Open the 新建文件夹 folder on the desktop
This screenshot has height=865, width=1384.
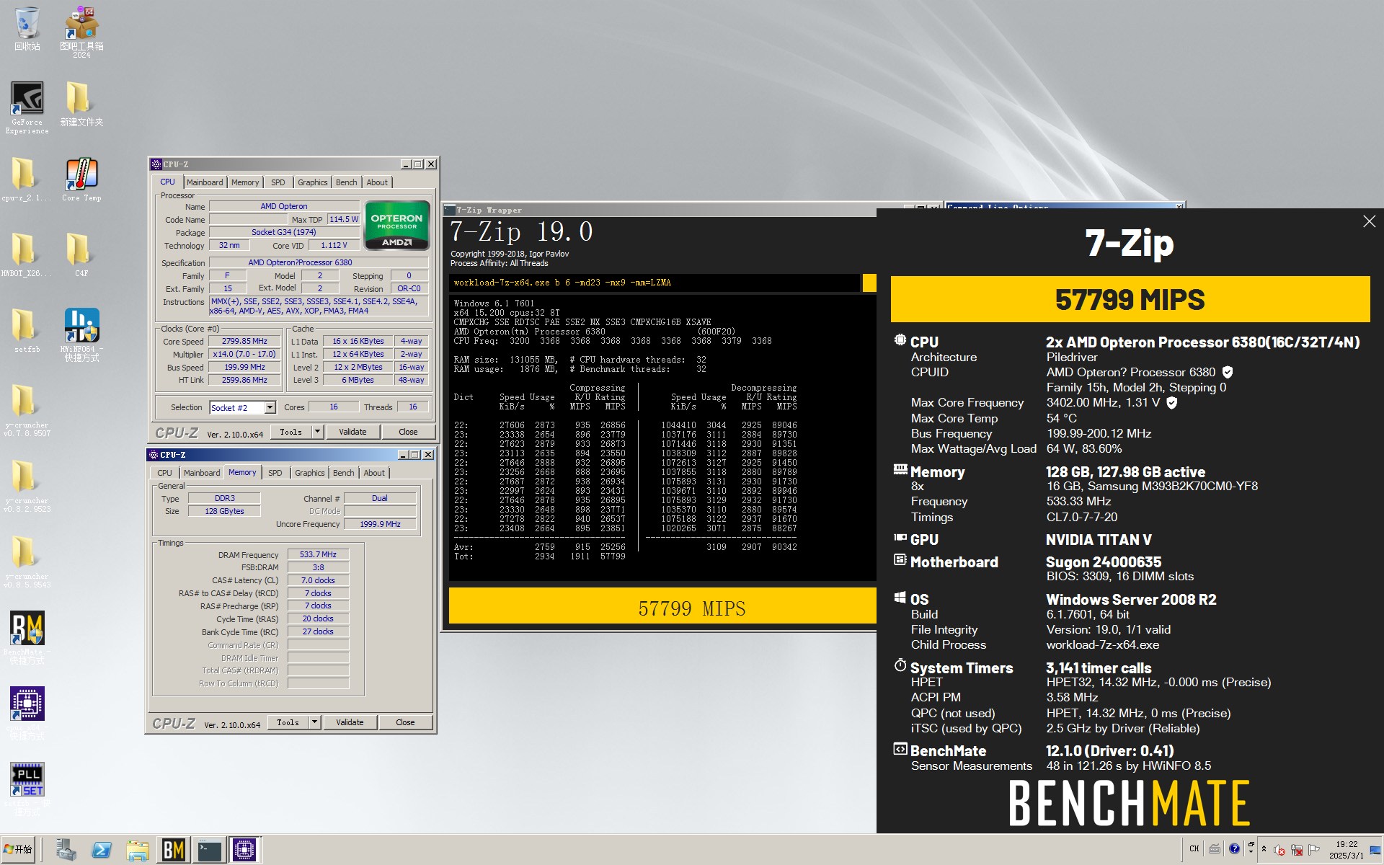(x=81, y=104)
